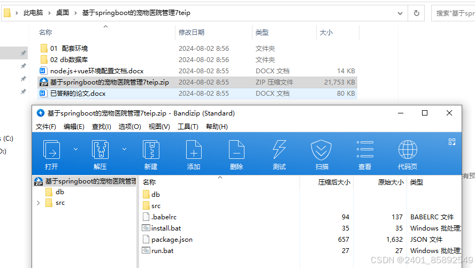Viewport: 475px width, 268px height.
Task: Click the Test (测试) lightning icon
Action: [x=279, y=150]
